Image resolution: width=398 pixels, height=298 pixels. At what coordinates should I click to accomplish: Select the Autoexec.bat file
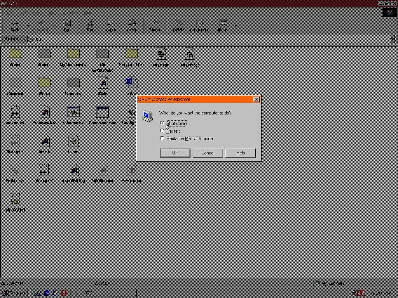pos(73,116)
